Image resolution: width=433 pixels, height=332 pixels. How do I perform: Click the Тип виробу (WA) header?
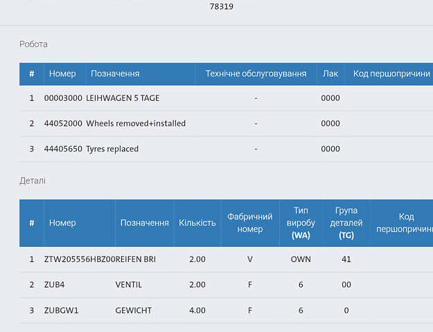[301, 223]
